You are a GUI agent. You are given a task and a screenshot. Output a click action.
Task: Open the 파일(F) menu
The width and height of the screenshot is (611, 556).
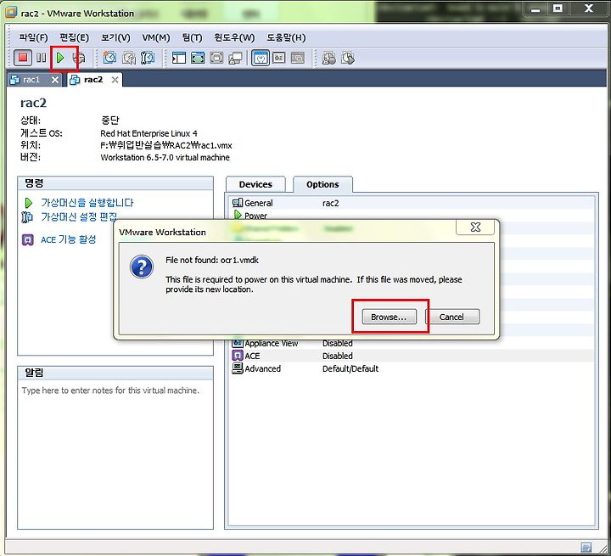click(33, 37)
